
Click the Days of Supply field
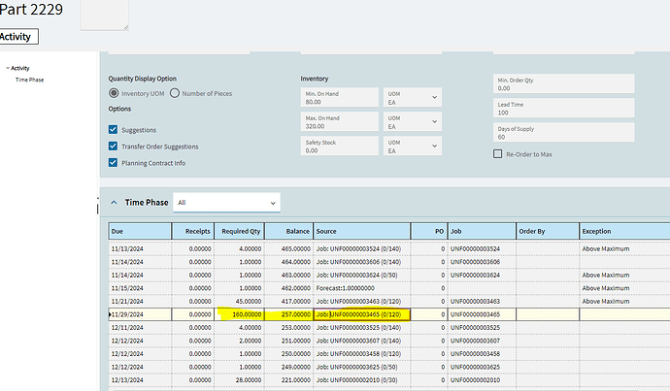563,132
